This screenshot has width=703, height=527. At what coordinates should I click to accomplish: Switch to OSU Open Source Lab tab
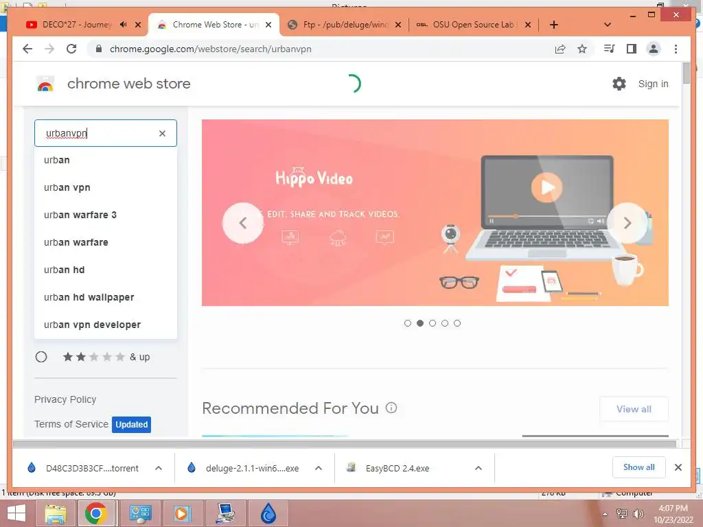pyautogui.click(x=473, y=25)
